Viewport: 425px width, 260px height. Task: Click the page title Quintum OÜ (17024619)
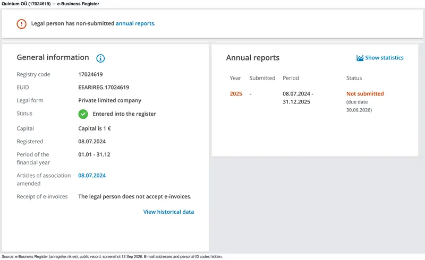pyautogui.click(x=26, y=4)
